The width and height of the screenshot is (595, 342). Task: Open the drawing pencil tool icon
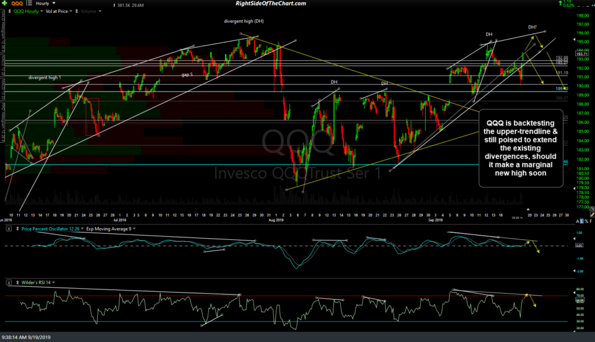tap(592, 214)
